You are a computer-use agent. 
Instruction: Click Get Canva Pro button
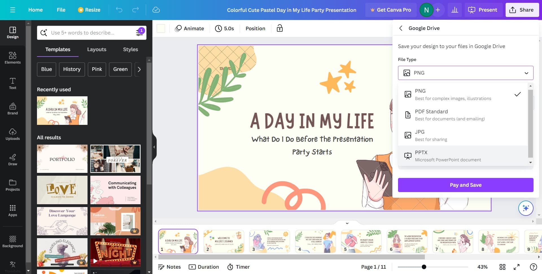391,10
